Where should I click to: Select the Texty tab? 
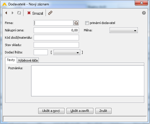tap(11, 60)
